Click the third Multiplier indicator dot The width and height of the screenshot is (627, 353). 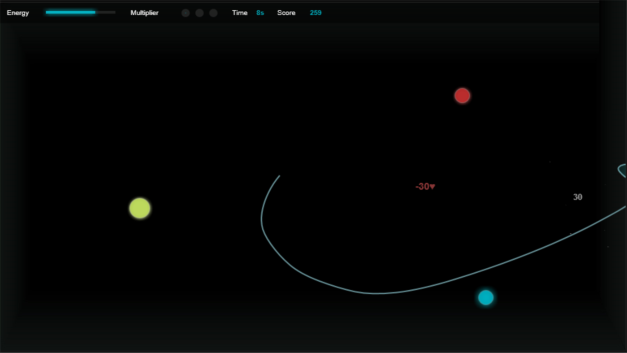[213, 13]
